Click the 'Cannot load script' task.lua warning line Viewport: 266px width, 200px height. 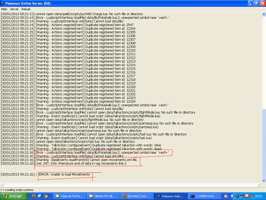coord(76,138)
